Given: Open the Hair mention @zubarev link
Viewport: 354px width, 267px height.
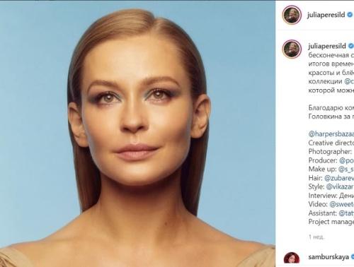Looking at the screenshot, I should [x=339, y=178].
